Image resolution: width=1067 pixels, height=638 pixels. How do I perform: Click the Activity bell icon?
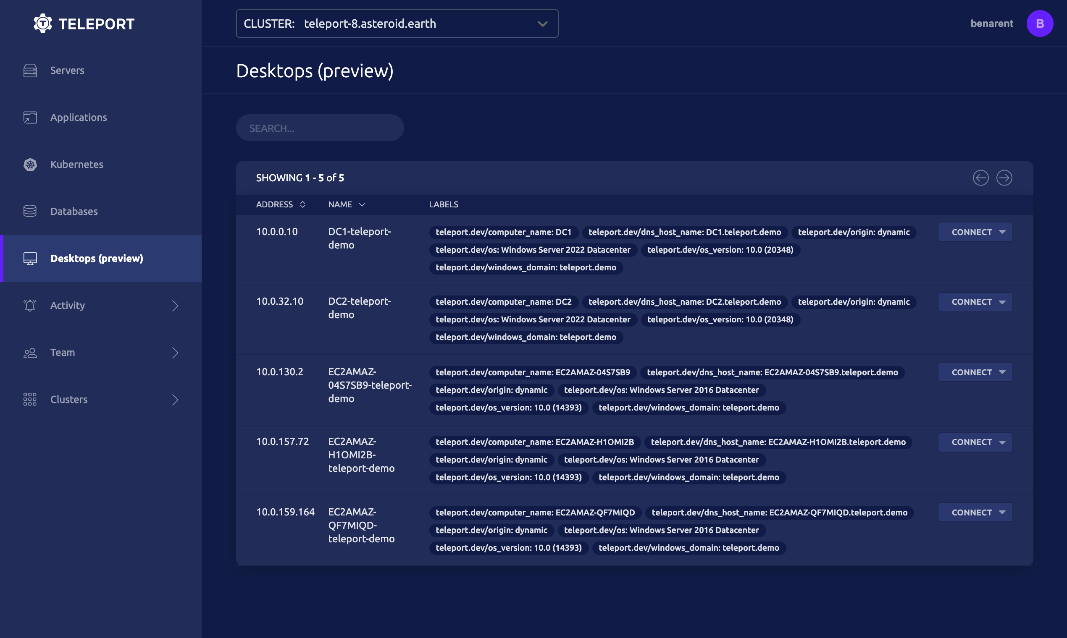(x=30, y=305)
